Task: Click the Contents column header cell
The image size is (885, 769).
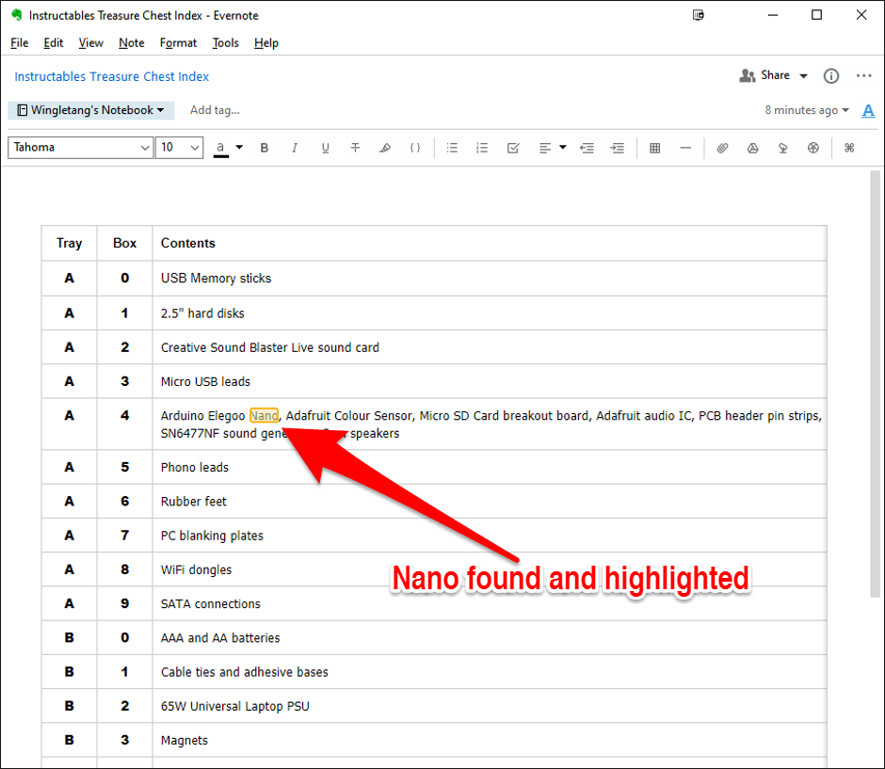Action: pyautogui.click(x=490, y=243)
